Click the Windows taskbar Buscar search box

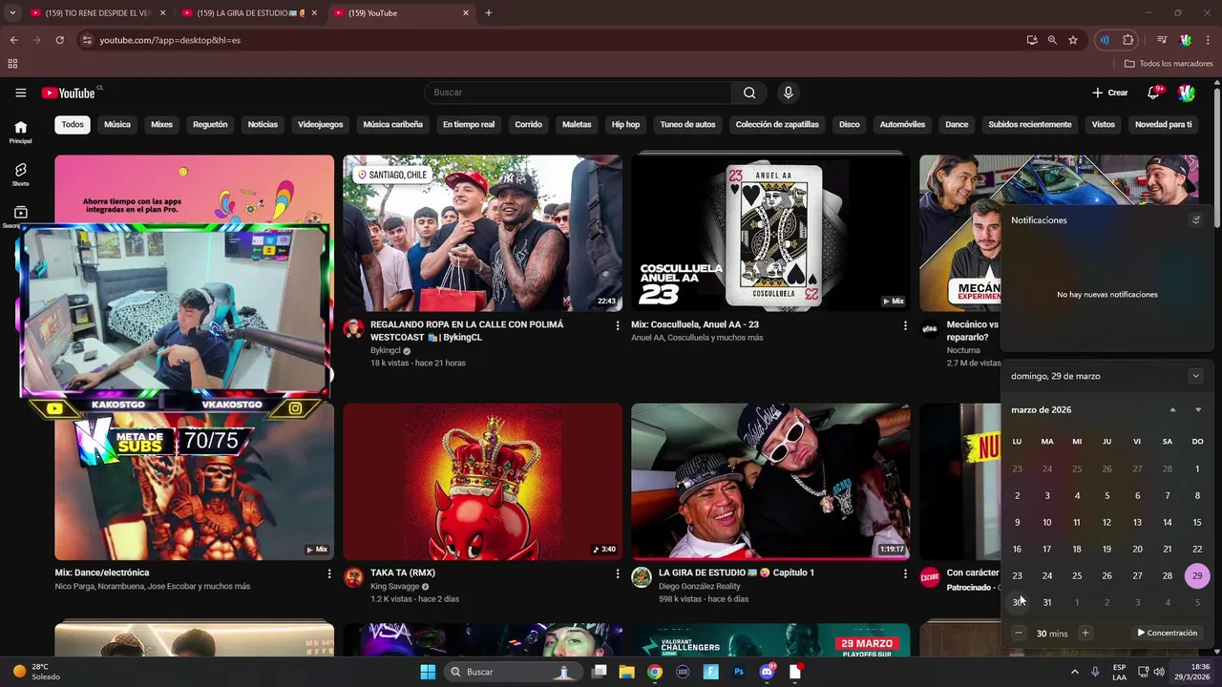(x=515, y=672)
